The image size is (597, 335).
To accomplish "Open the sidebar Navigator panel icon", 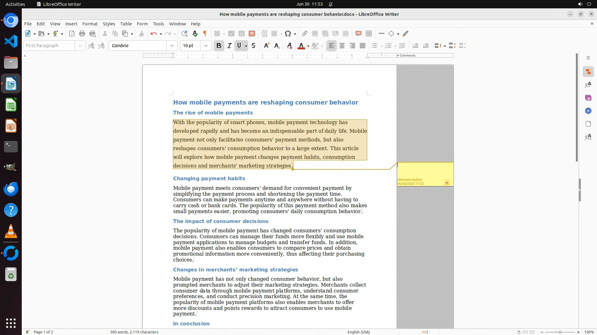I will [588, 111].
